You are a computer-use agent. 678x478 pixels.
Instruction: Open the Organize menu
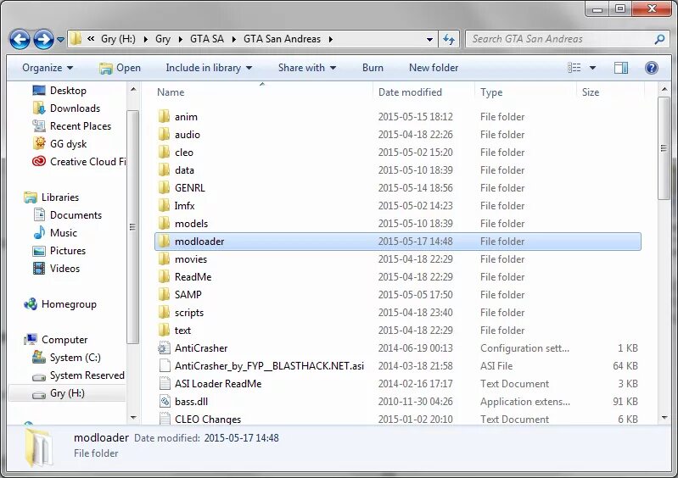(48, 68)
